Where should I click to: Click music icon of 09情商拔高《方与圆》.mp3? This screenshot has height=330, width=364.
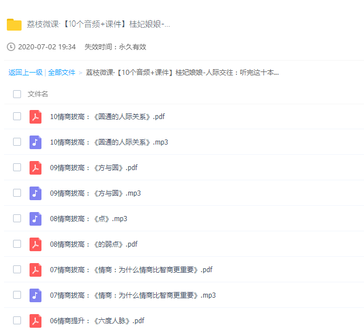coord(36,193)
